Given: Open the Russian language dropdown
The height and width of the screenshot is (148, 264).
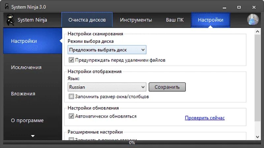Looking at the screenshot, I should point(107,87).
